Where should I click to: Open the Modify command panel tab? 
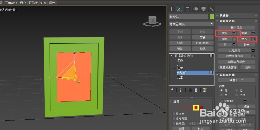(x=179, y=9)
